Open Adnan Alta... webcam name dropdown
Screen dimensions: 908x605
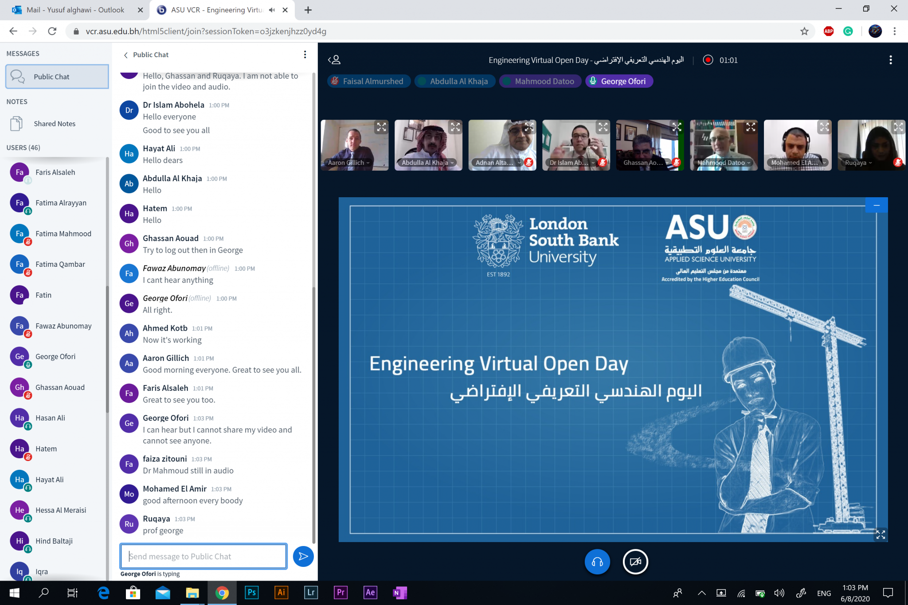click(497, 163)
